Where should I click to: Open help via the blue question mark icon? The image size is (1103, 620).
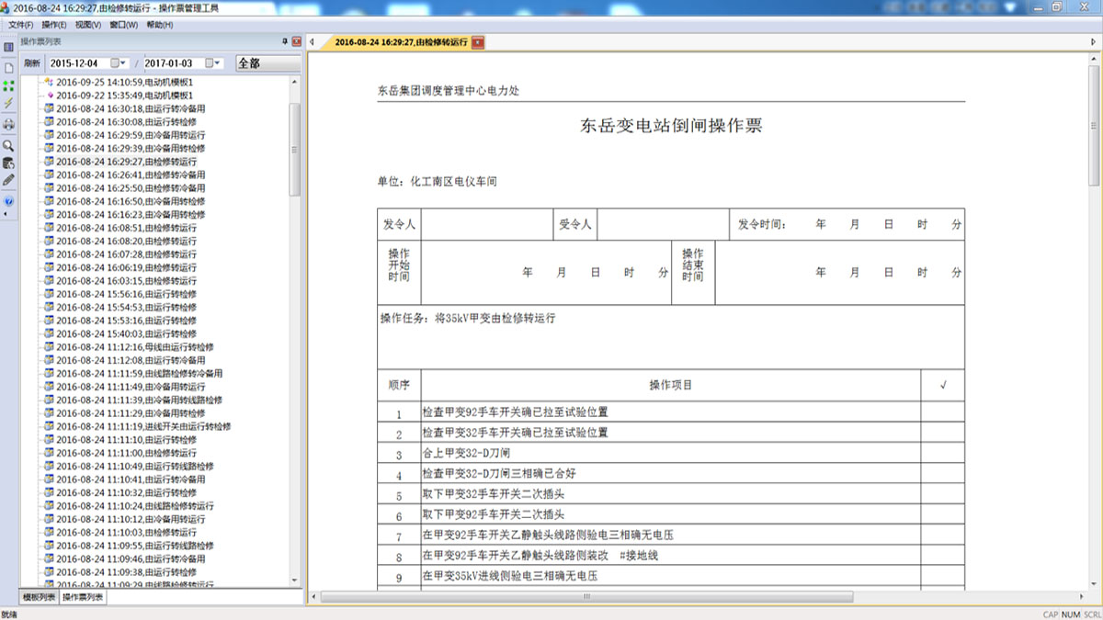tap(8, 201)
